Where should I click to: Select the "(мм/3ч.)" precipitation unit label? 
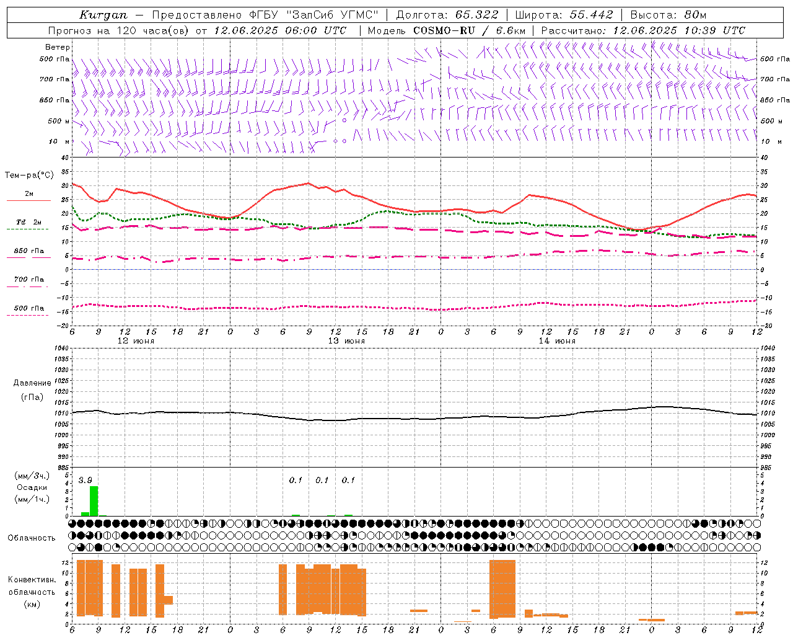coord(32,476)
